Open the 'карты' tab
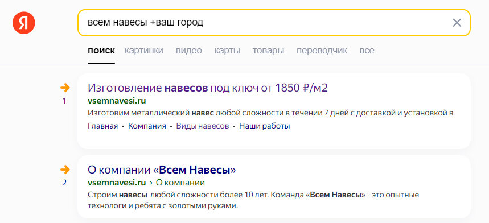The height and width of the screenshot is (223, 489). [227, 51]
